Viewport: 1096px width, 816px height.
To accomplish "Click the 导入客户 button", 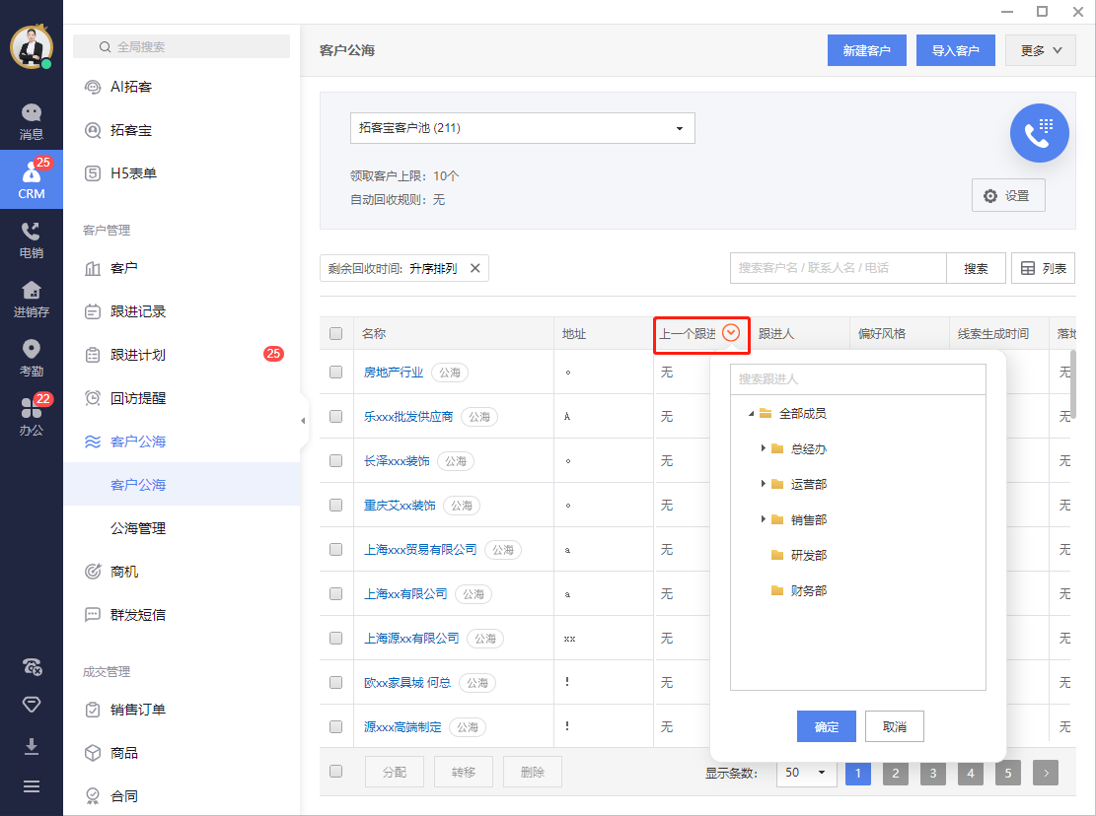I will pos(956,50).
